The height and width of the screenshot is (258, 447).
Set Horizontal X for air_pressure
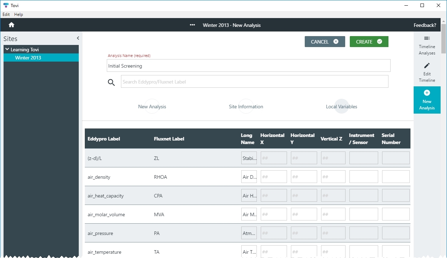point(274,233)
